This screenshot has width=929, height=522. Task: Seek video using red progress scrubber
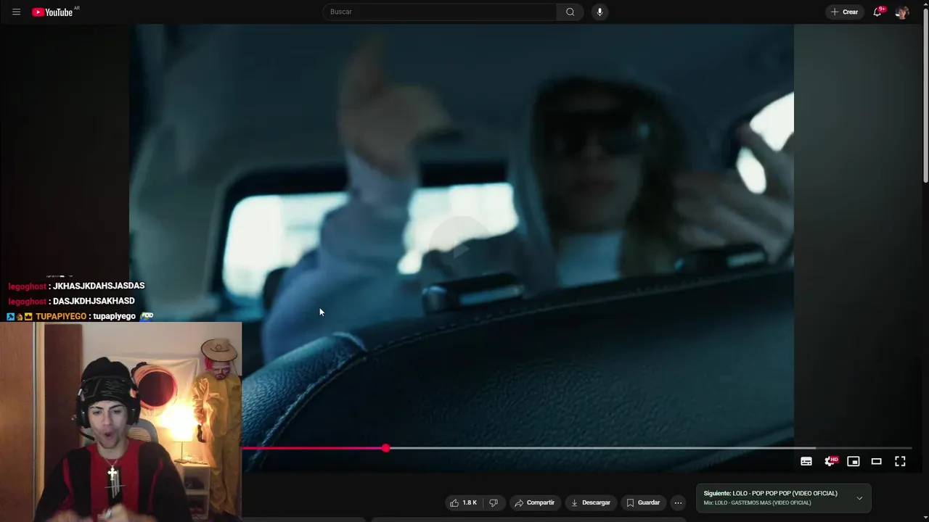(x=385, y=448)
